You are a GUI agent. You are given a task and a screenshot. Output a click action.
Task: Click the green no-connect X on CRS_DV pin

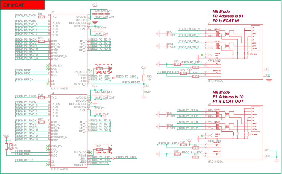coord(48,66)
